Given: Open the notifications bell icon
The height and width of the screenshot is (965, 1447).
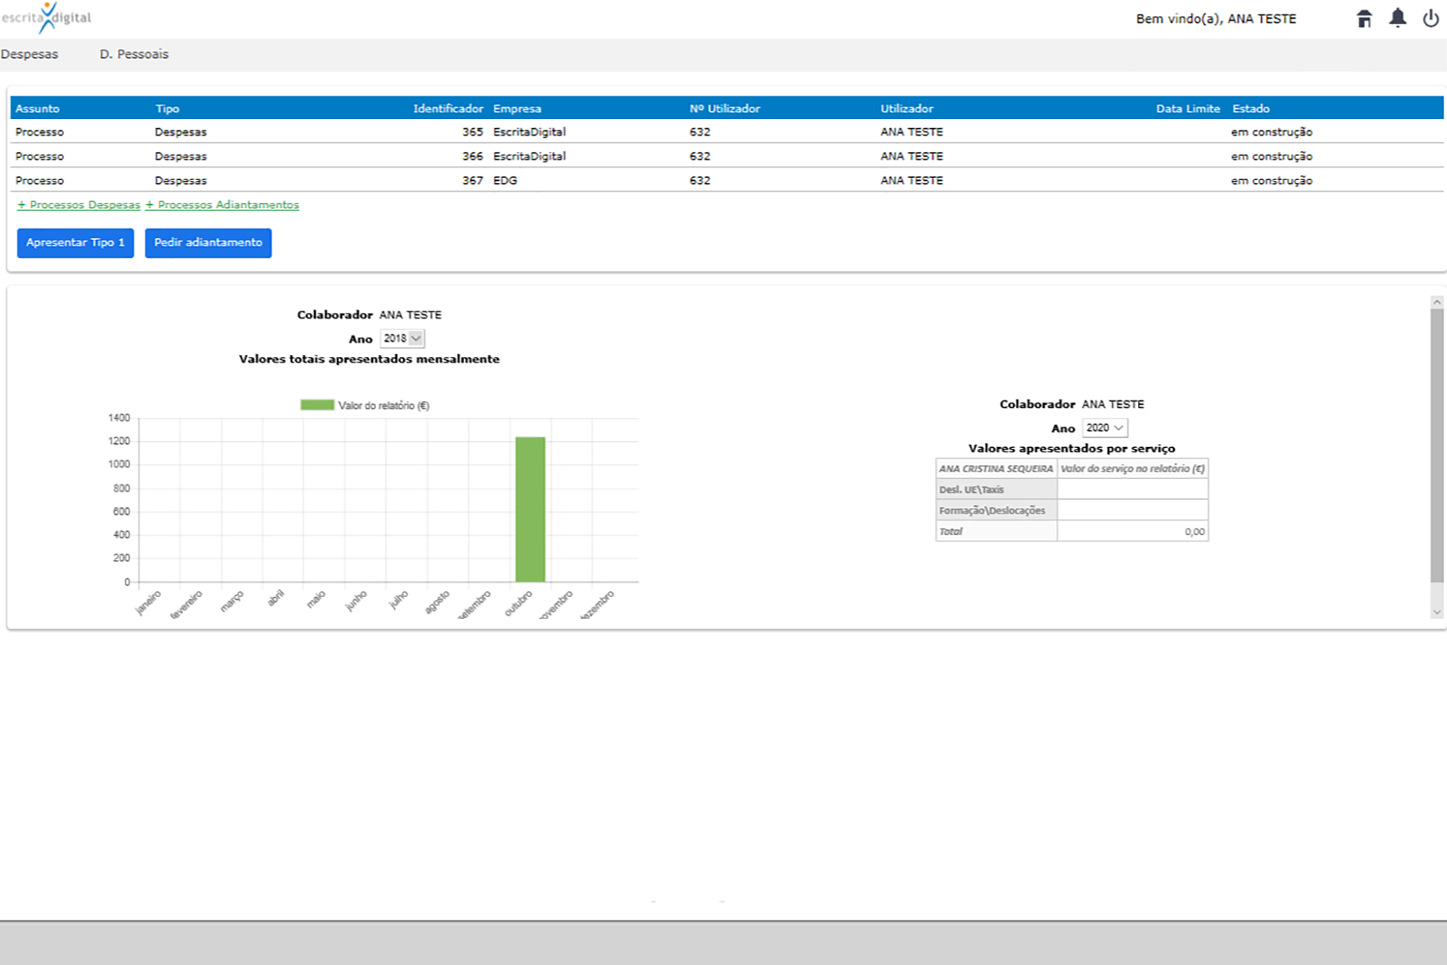Looking at the screenshot, I should (1397, 18).
